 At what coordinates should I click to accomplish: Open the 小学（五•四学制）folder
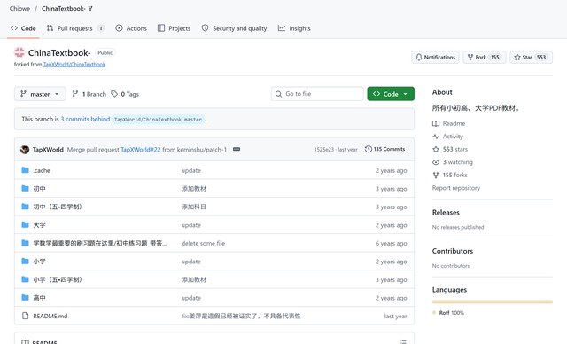(x=58, y=279)
